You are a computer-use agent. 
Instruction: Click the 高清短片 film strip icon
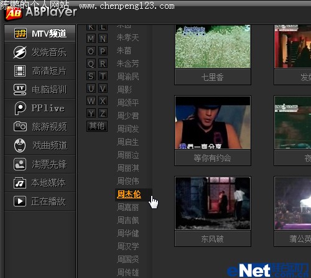click(20, 71)
